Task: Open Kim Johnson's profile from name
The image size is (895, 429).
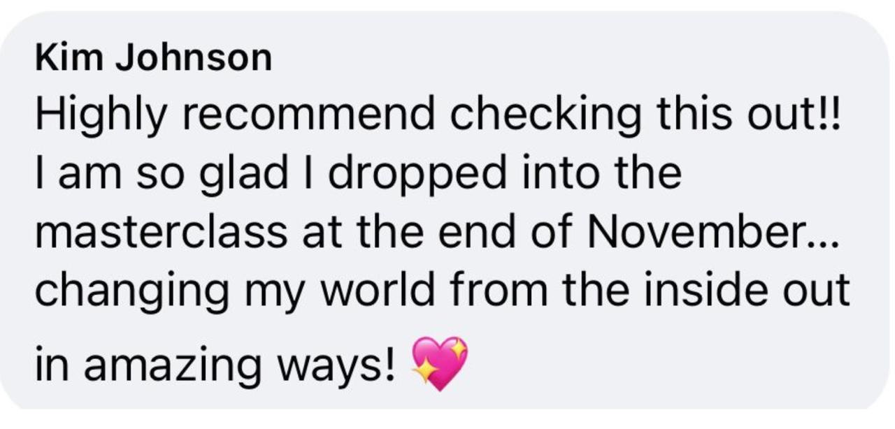Action: pos(154,59)
